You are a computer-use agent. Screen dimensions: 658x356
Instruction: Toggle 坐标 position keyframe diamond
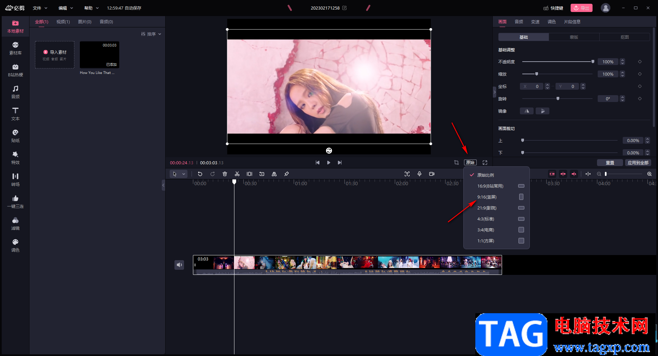tap(640, 86)
